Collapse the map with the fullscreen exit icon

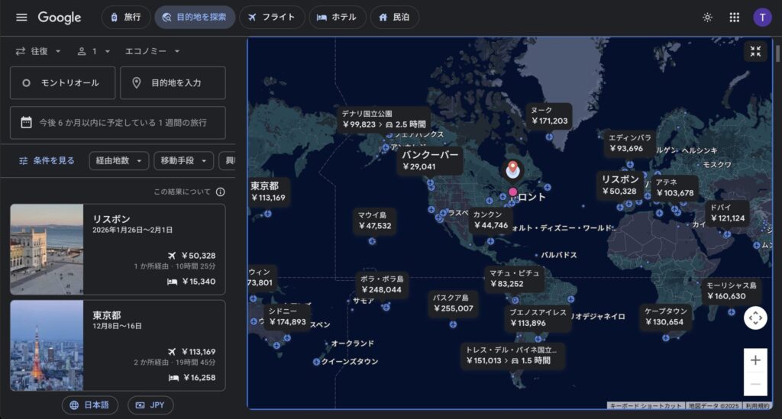click(x=755, y=52)
